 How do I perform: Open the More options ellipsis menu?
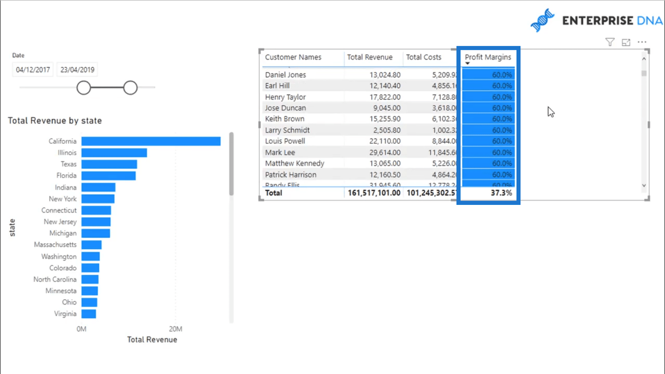(642, 42)
